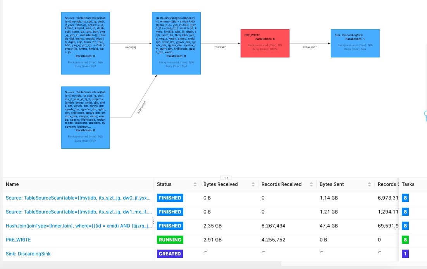Select the HashJoin node in job graph
The image size is (427, 269).
coord(176,43)
